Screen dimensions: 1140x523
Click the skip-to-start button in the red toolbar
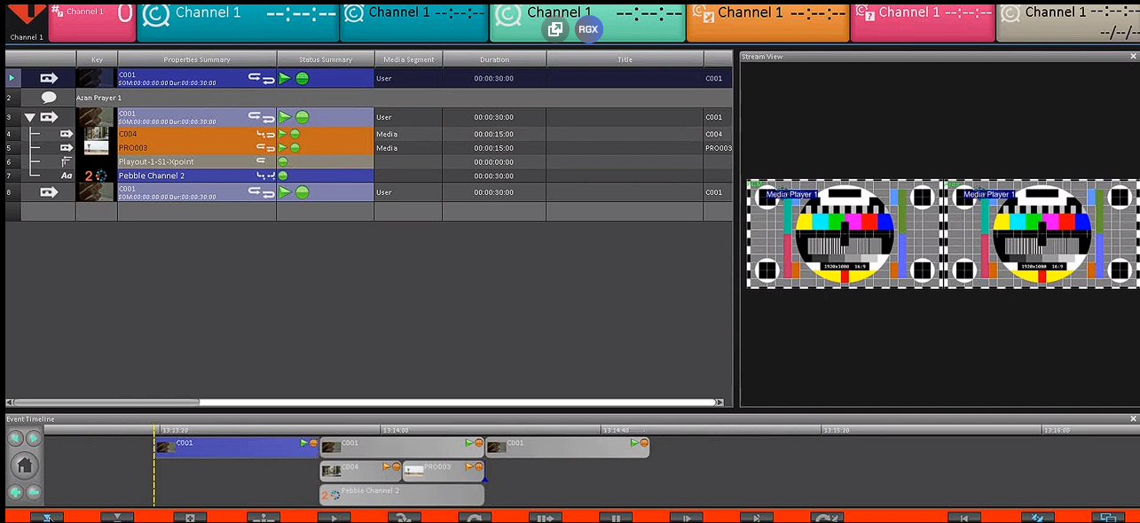964,517
